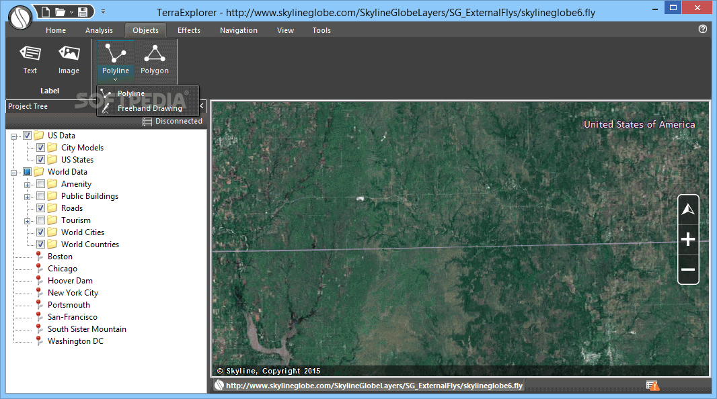Uncheck the Roads checkbox
The height and width of the screenshot is (399, 717).
[x=41, y=208]
